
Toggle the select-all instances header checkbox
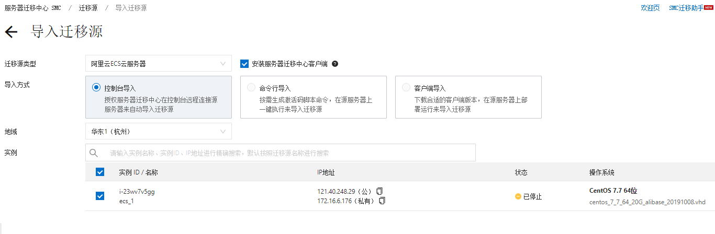pyautogui.click(x=100, y=172)
